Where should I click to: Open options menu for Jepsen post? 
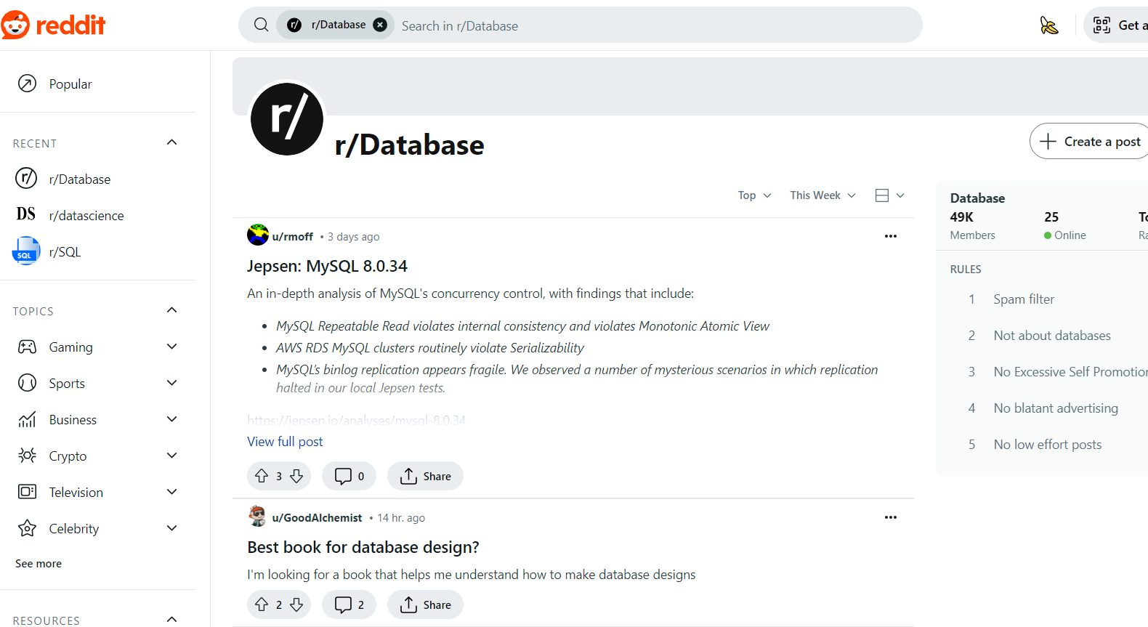(891, 236)
